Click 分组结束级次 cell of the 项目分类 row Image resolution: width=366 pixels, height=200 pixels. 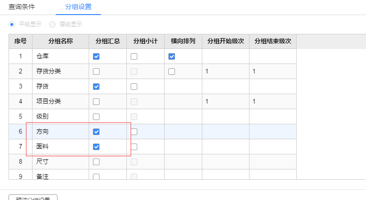273,102
